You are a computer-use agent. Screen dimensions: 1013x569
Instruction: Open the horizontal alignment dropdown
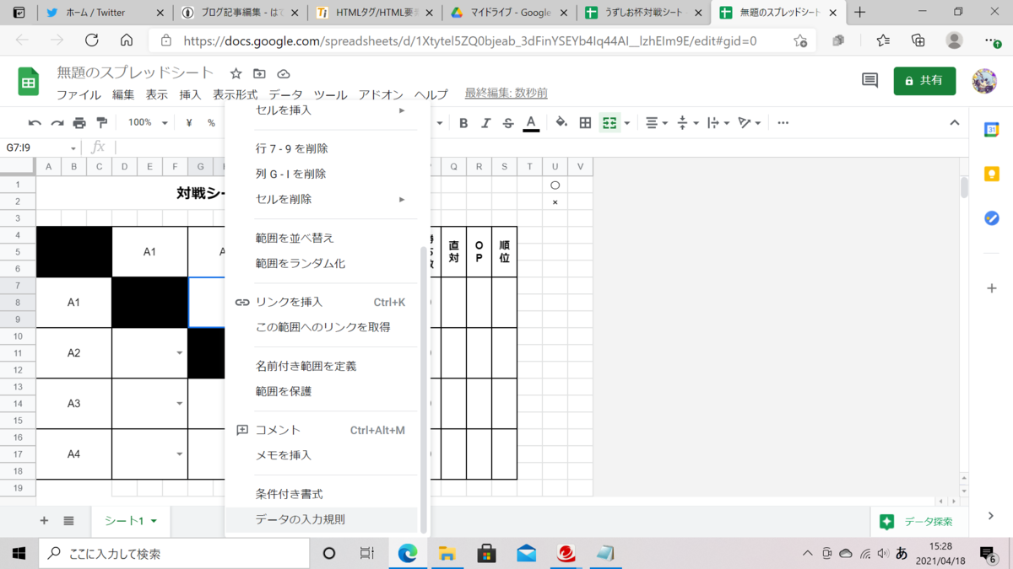pyautogui.click(x=664, y=122)
